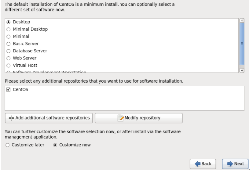Click empty area of repositories list box
250x171 pixels.
124,102
